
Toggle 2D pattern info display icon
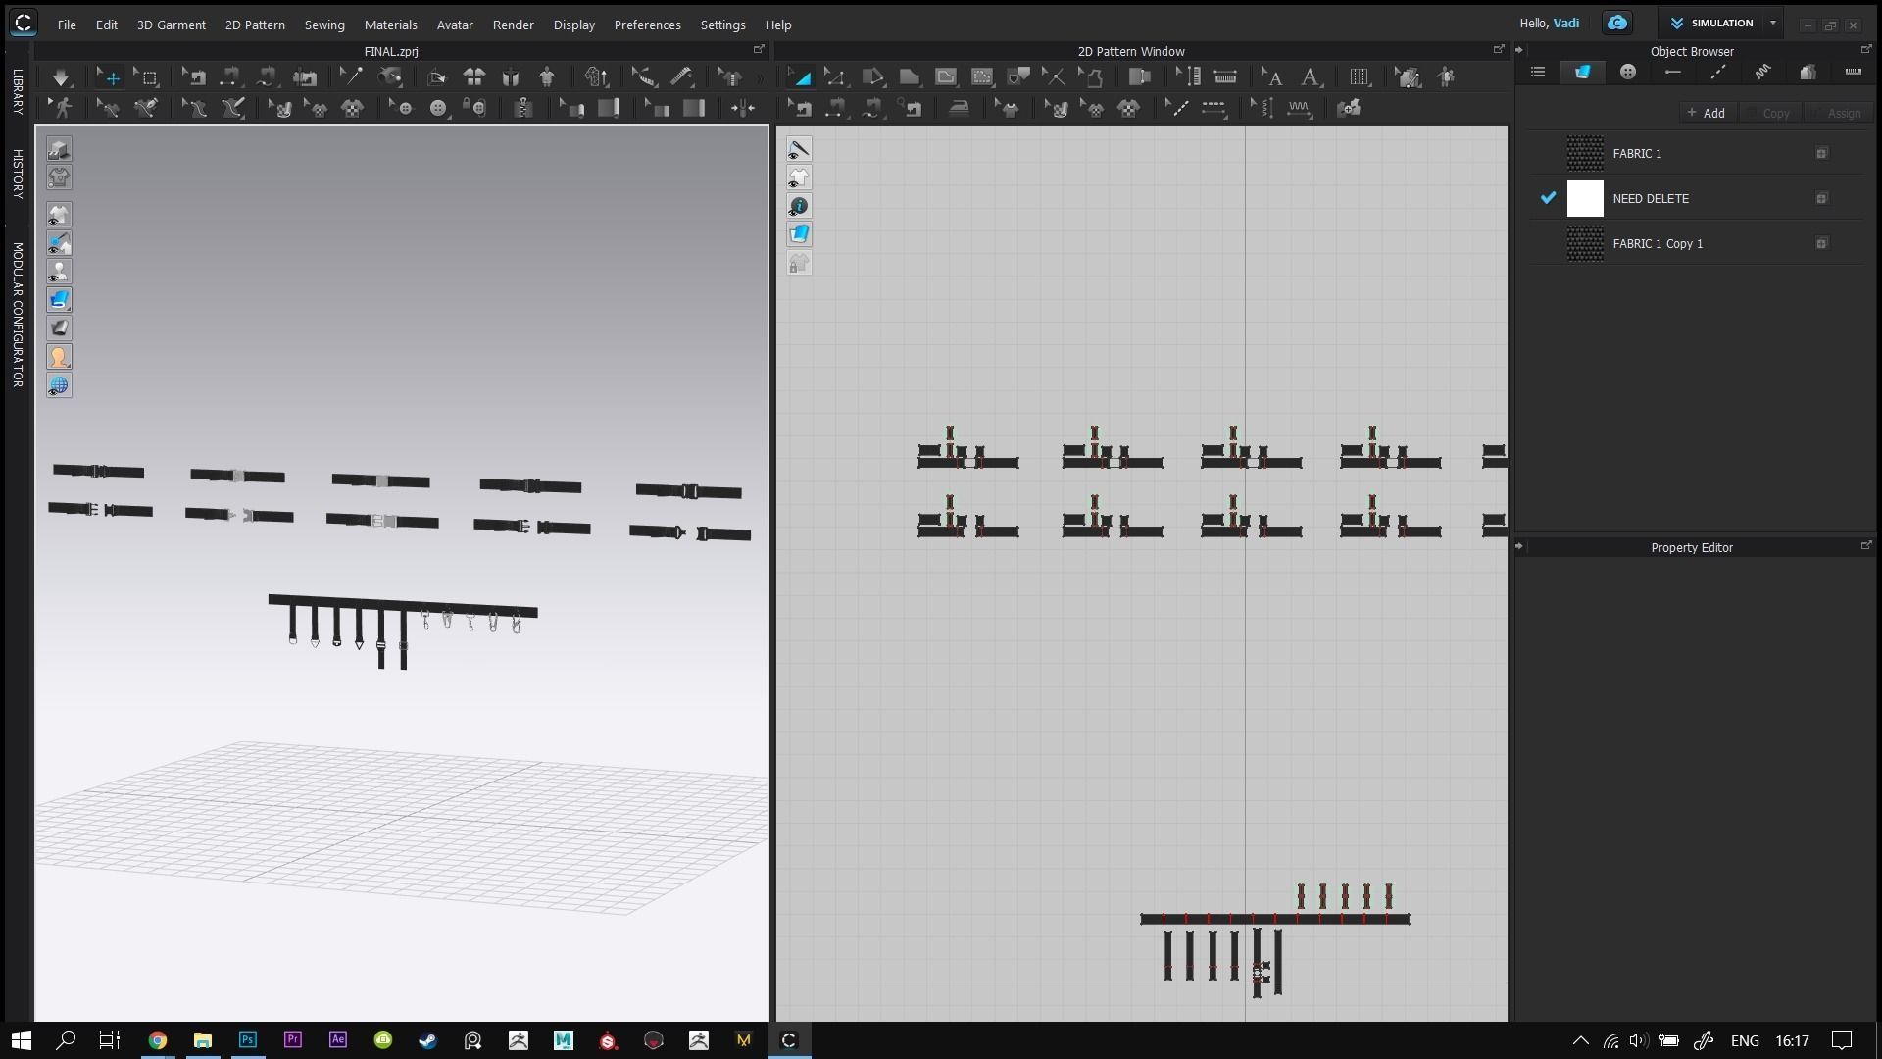(x=799, y=206)
